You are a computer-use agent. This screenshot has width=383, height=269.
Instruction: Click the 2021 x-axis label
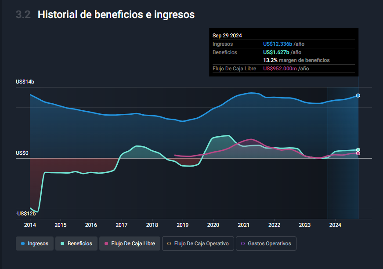[x=243, y=225]
